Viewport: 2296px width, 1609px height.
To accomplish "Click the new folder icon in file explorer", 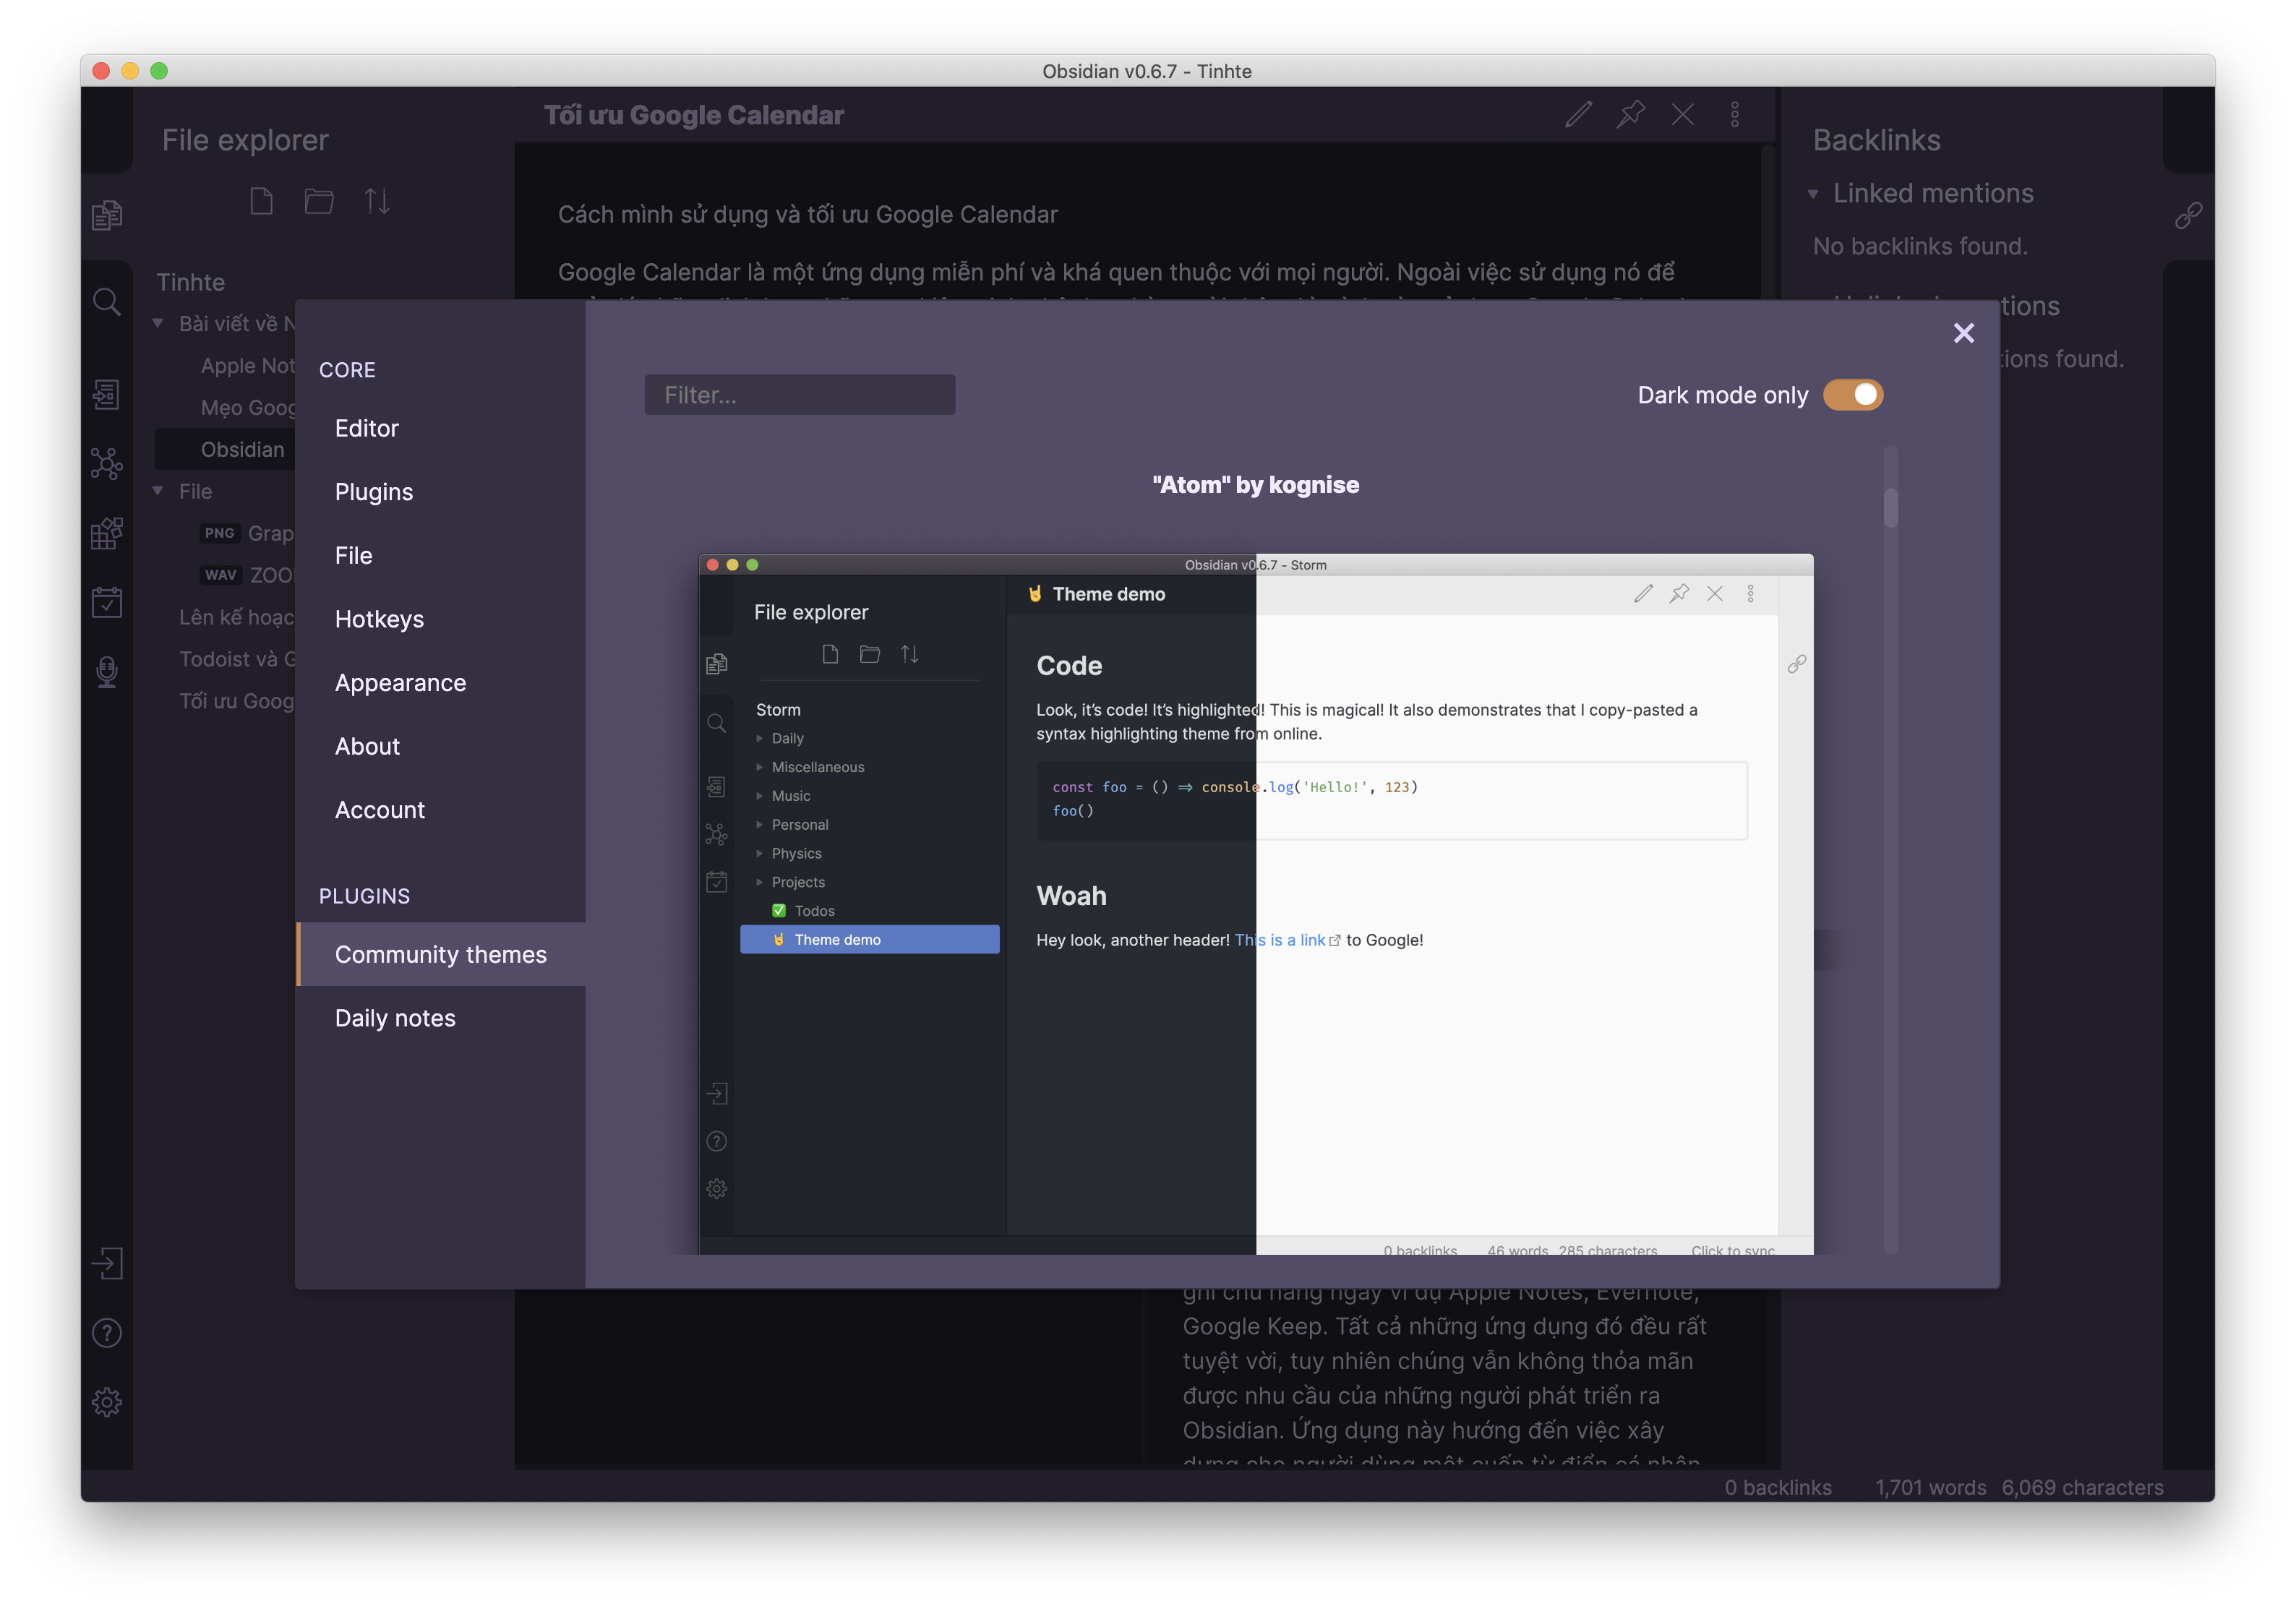I will pos(319,201).
